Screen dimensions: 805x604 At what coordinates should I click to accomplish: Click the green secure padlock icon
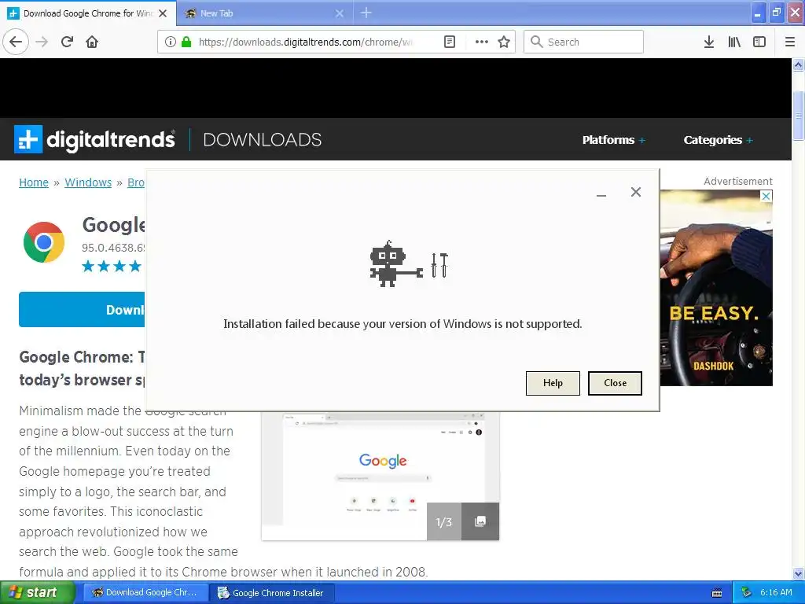[x=186, y=42]
